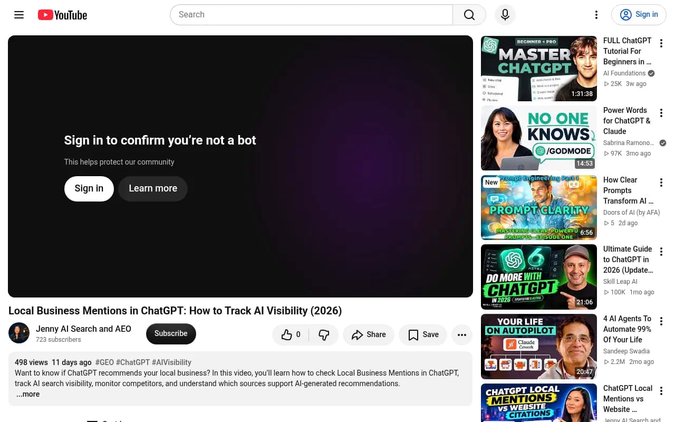The image size is (675, 422).
Task: Like the video with thumbs up
Action: point(291,334)
